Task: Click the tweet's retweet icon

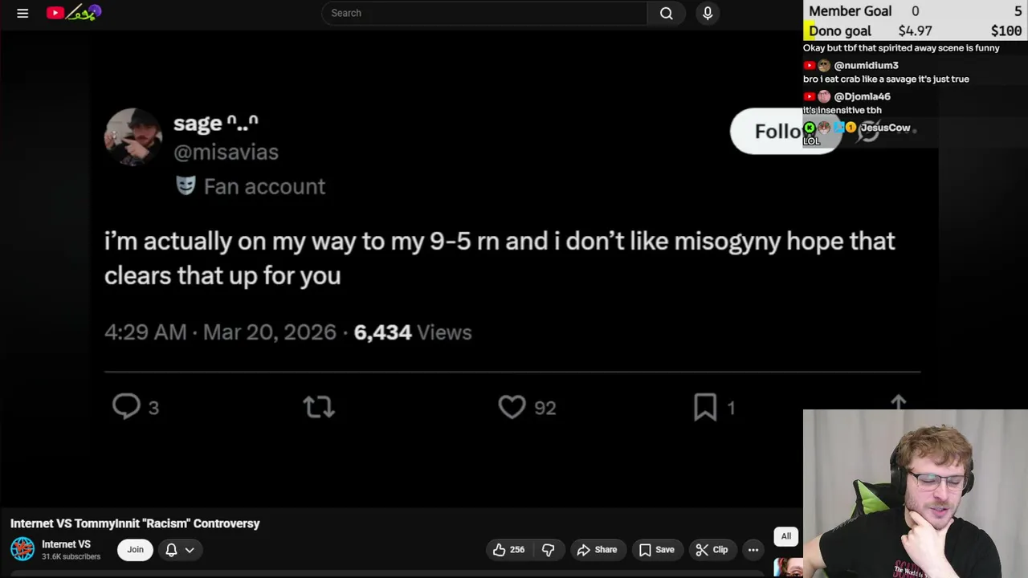Action: point(319,407)
